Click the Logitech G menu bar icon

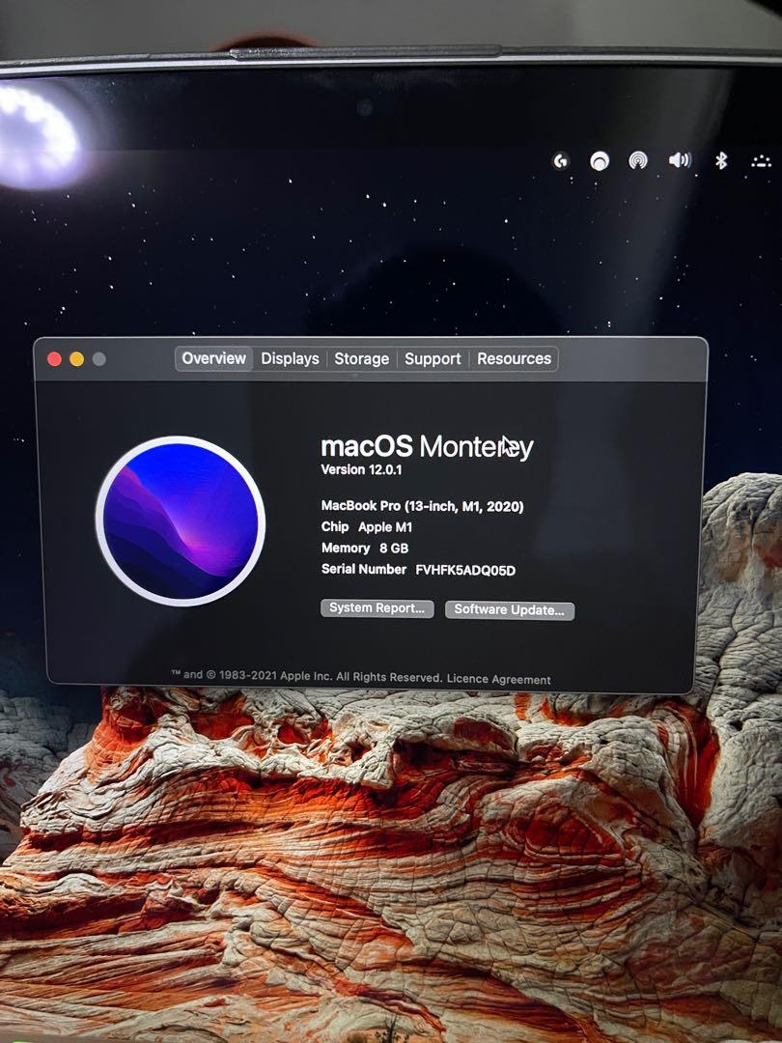(560, 160)
